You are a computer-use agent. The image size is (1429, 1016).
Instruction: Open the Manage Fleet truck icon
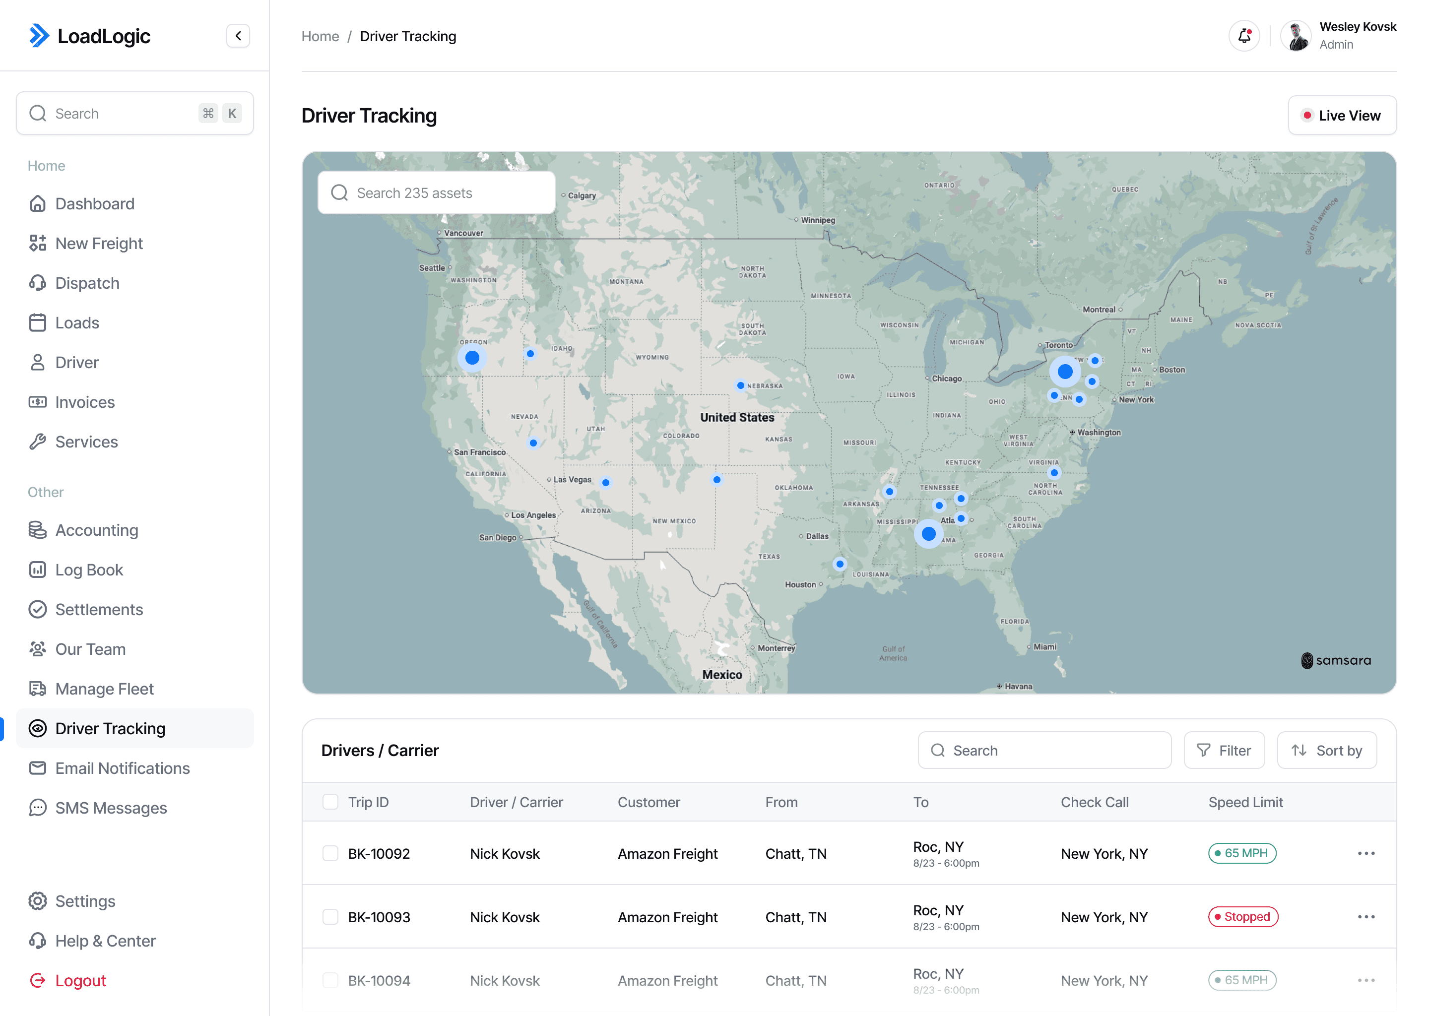point(38,689)
